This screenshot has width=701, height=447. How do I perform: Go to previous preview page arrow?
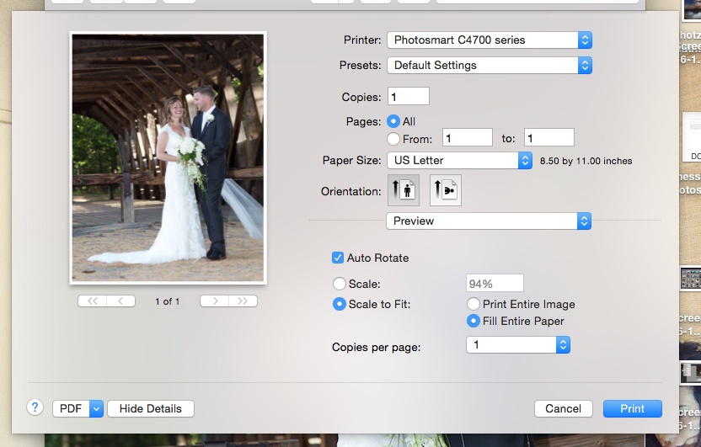pyautogui.click(x=120, y=301)
